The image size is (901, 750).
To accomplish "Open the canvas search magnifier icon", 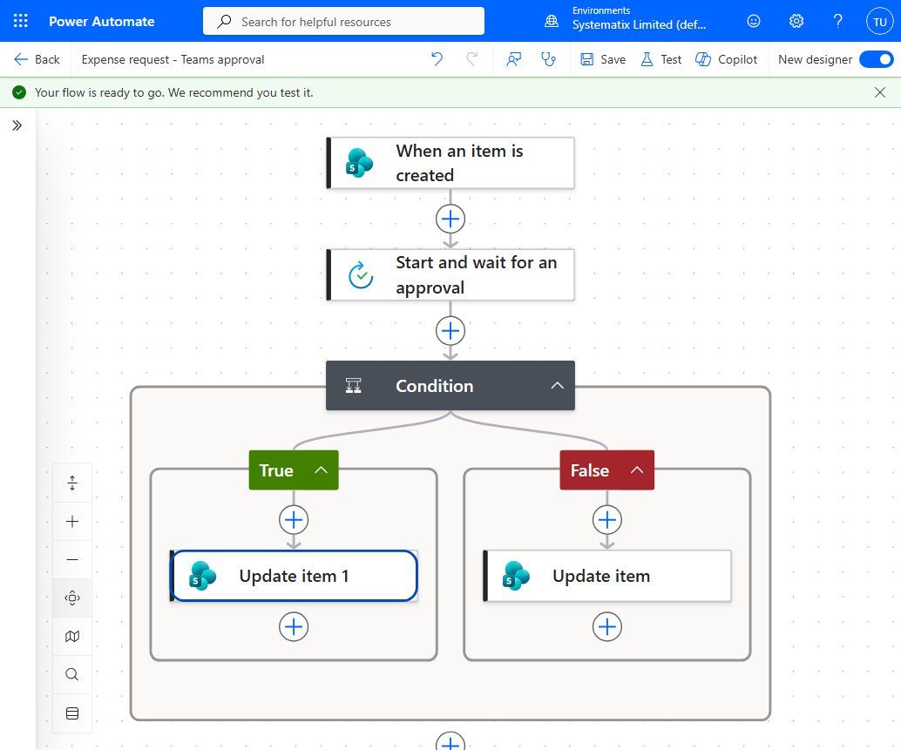I will [72, 674].
